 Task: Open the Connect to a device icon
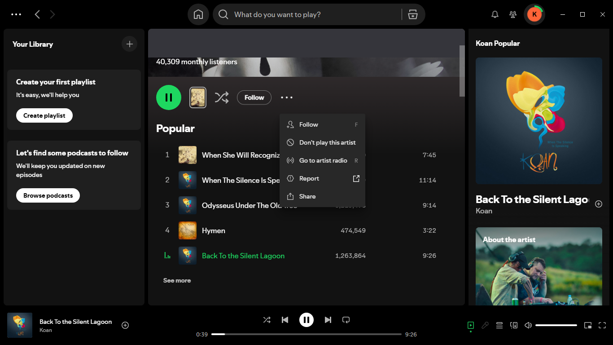click(x=514, y=325)
